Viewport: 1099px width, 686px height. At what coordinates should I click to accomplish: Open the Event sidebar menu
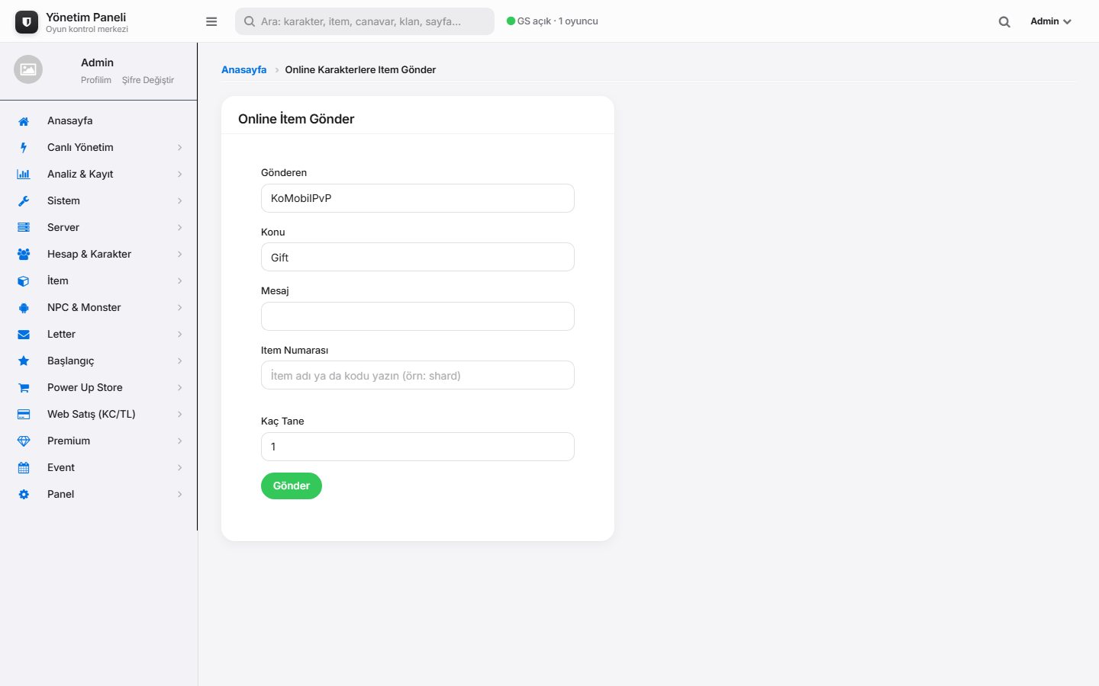[x=98, y=468]
